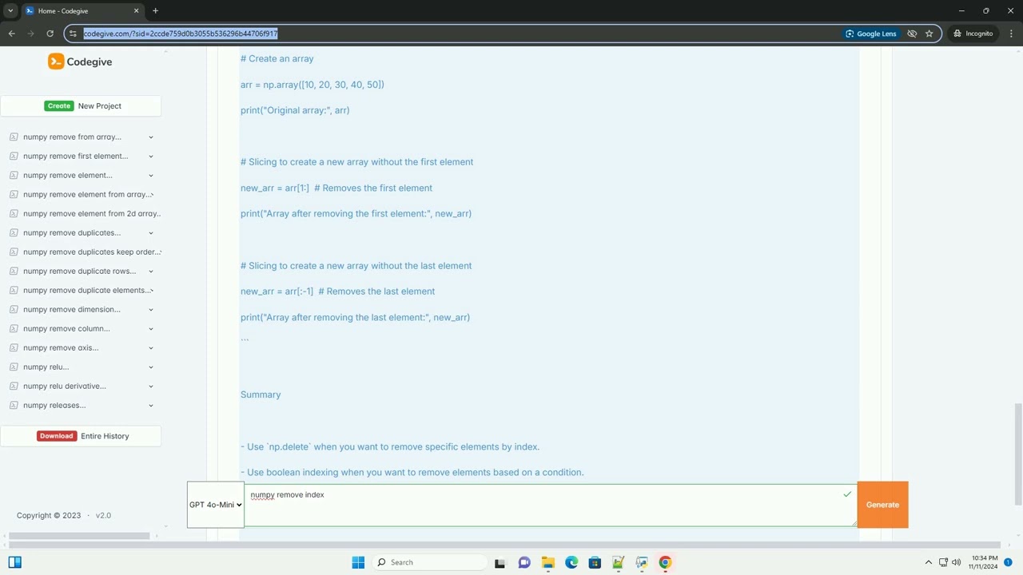Open 'numpy remove duplicates...' project

pyautogui.click(x=72, y=232)
